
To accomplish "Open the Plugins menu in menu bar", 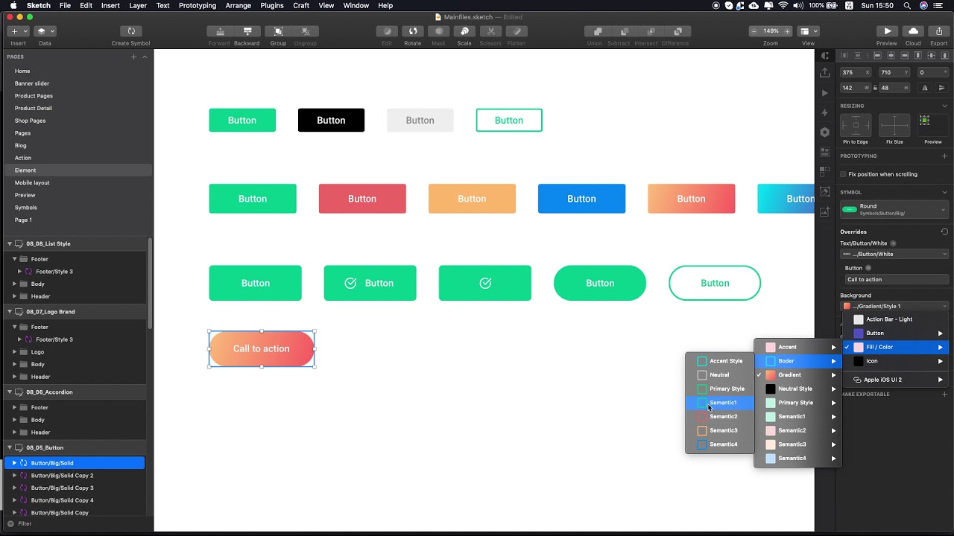I will pos(271,5).
